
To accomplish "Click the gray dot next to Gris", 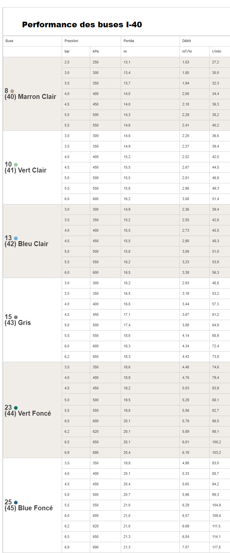I will (16, 317).
